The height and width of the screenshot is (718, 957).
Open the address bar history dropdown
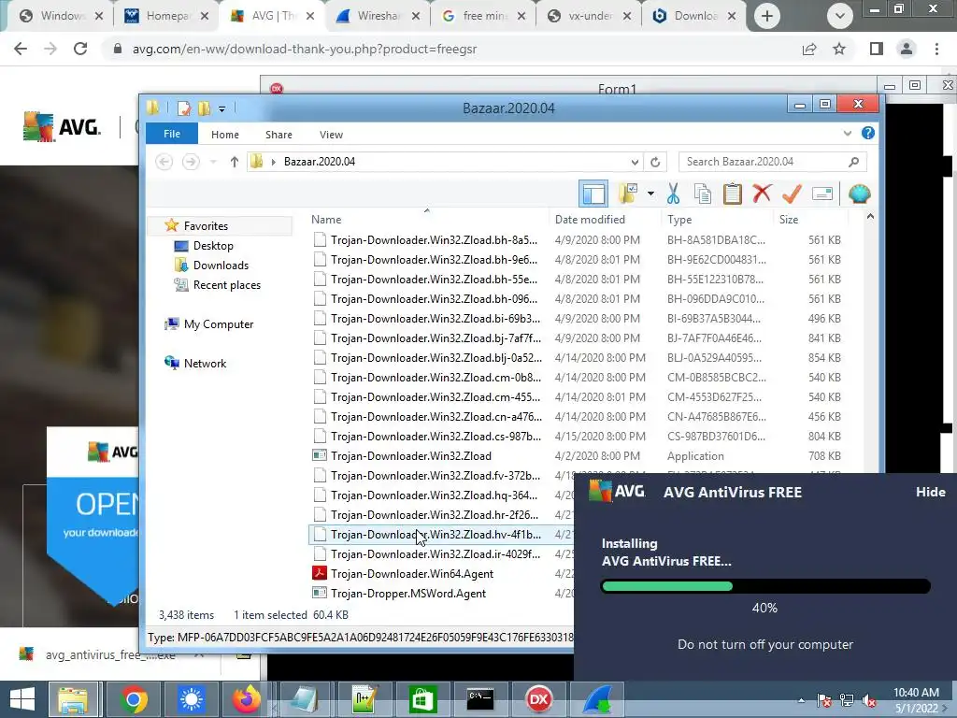[635, 162]
